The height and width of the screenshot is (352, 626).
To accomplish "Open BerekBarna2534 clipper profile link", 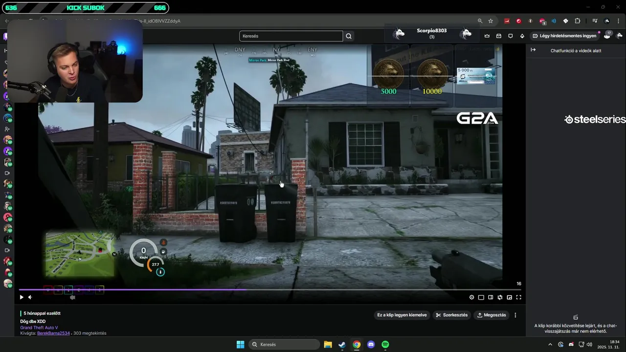I will click(53, 333).
